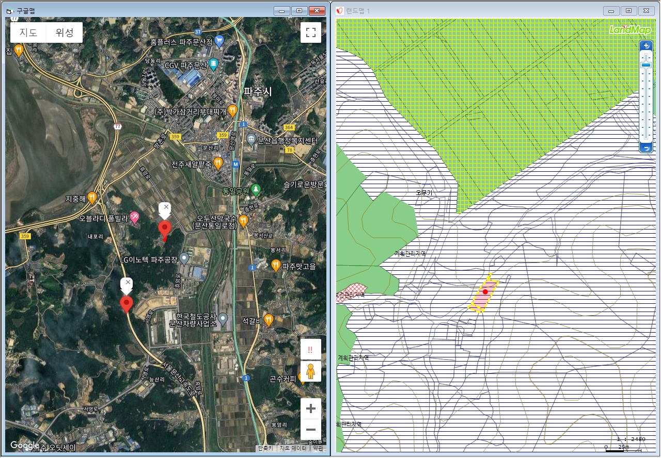The height and width of the screenshot is (458, 661).
Task: Click the 통일공원 park tree icon
Action: [256, 190]
